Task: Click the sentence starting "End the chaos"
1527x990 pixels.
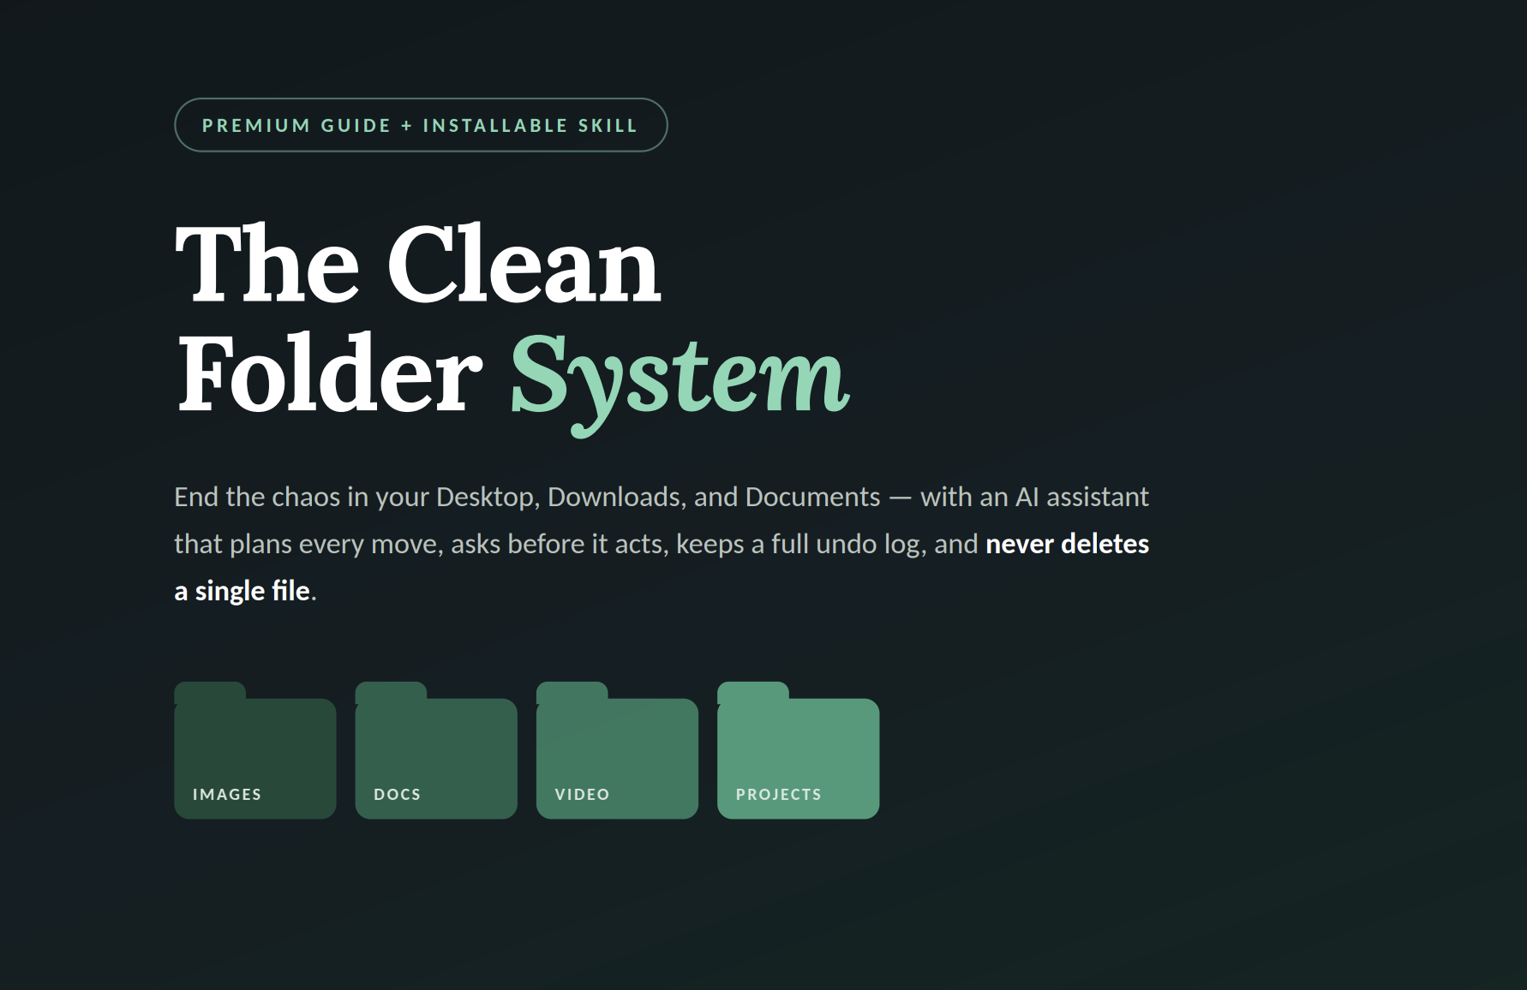Action: [662, 544]
